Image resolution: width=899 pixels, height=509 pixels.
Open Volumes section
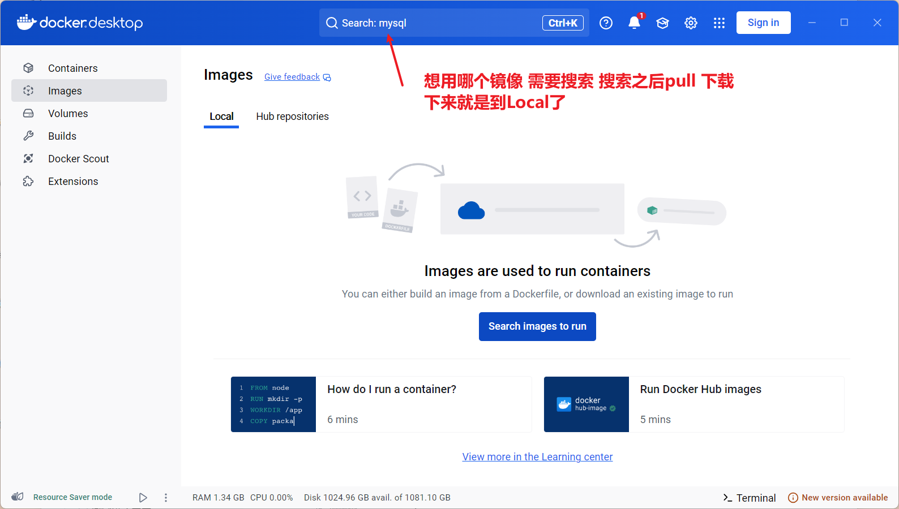pyautogui.click(x=89, y=113)
